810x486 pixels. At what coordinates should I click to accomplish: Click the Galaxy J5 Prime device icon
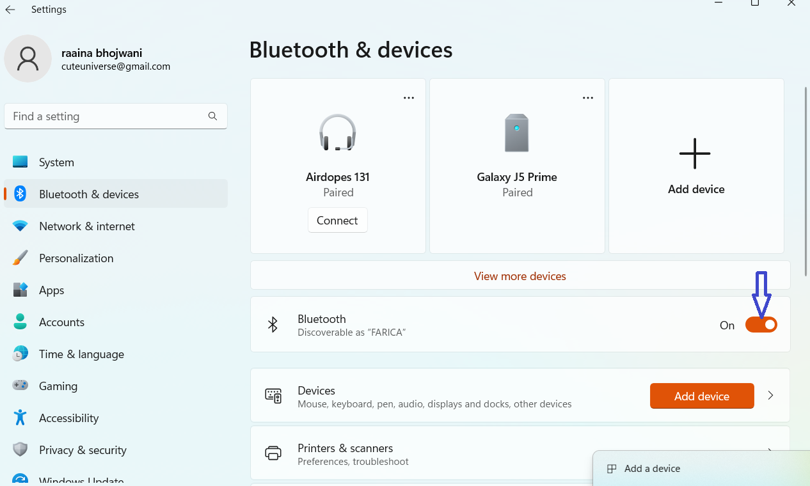coord(516,133)
